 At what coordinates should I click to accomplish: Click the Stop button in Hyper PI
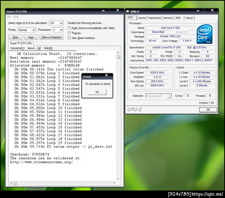(31, 37)
